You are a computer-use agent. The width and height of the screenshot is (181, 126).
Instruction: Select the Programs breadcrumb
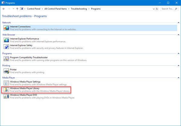[x=96, y=9]
